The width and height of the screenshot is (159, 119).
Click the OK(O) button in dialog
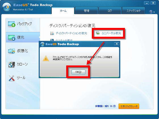point(78,72)
